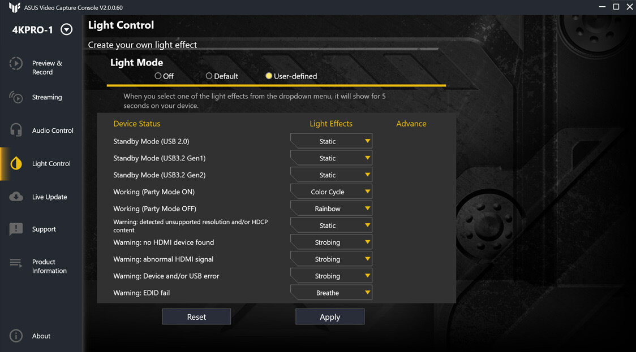Screen dimensions: 636x352
Task: Open the Product Information page
Action: click(49, 266)
